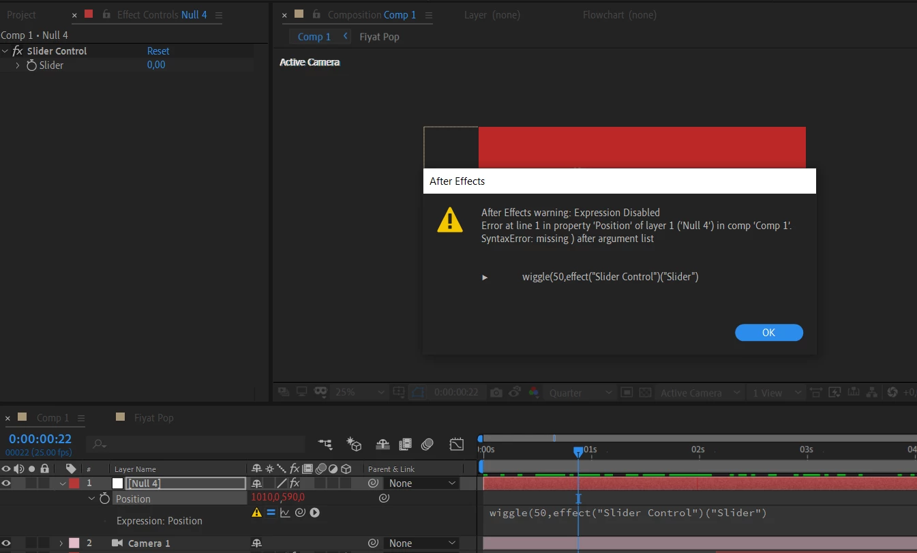Click the Position stopwatch icon

(104, 498)
